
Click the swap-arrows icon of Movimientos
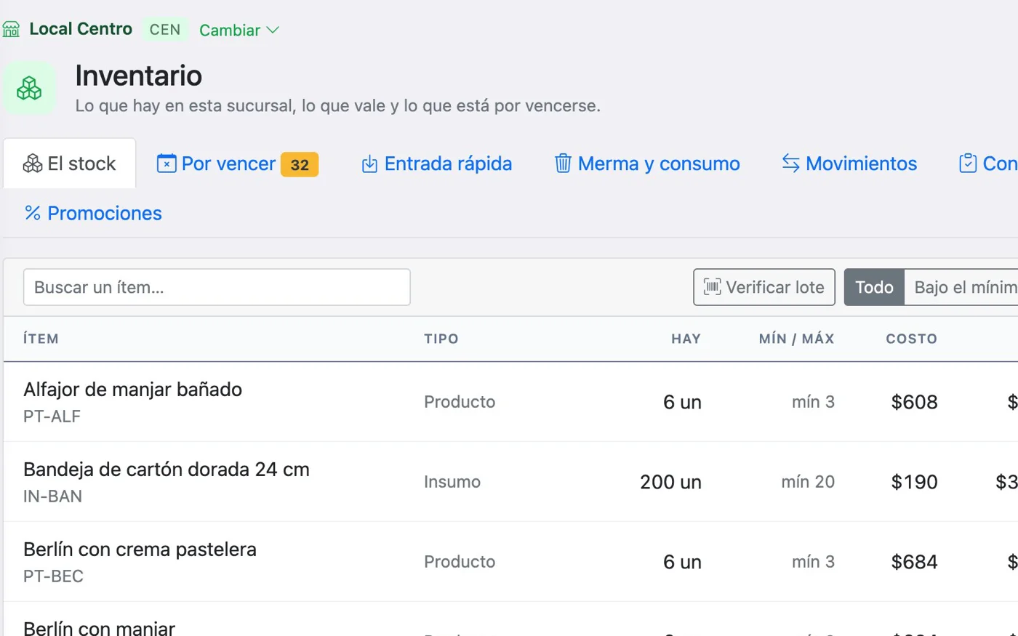[791, 164]
